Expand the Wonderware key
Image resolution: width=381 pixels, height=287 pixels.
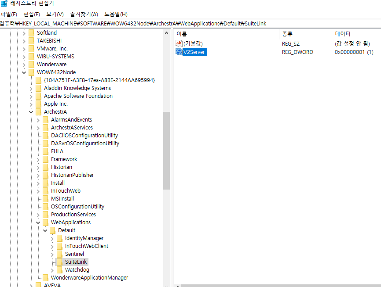(24, 65)
